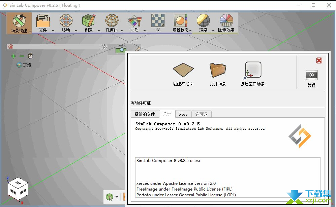Expand the 渲染 dropdown arrow

(x=213, y=31)
